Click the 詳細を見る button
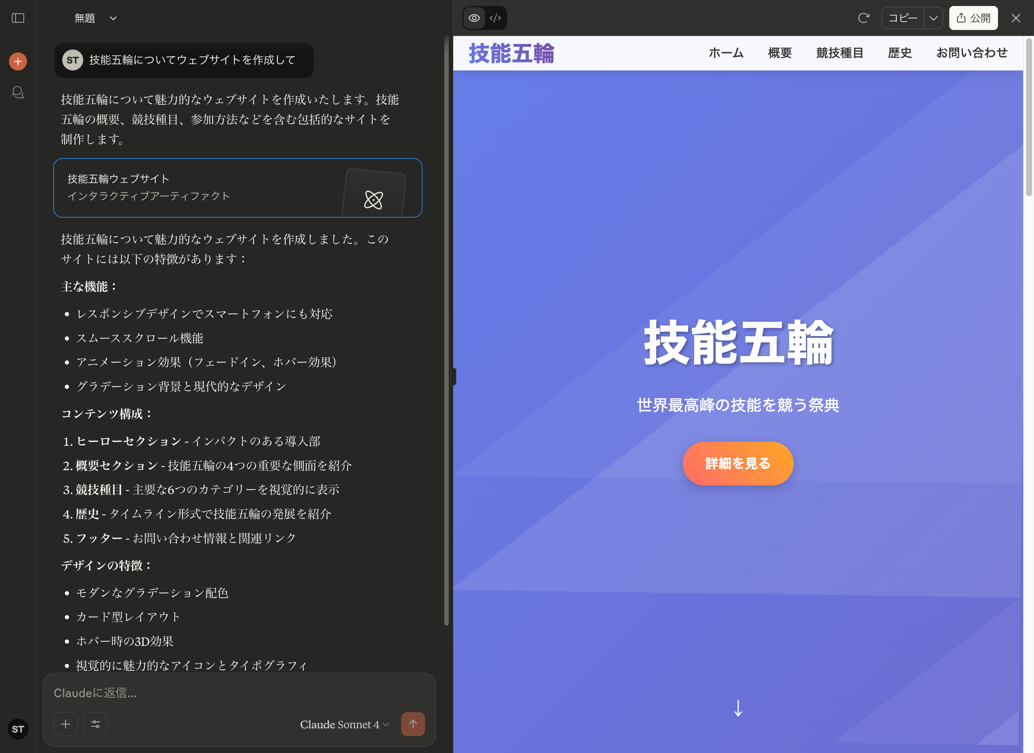Viewport: 1034px width, 753px height. (738, 463)
